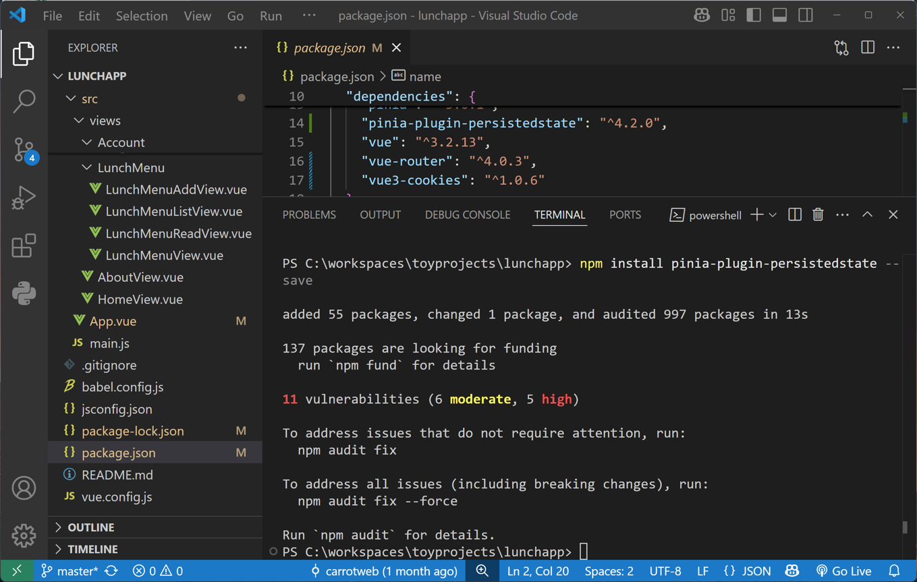Create a new terminal with plus icon
Screen dimensions: 917x582
(756, 215)
